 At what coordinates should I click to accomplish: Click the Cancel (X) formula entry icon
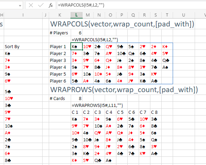coord(31,5)
